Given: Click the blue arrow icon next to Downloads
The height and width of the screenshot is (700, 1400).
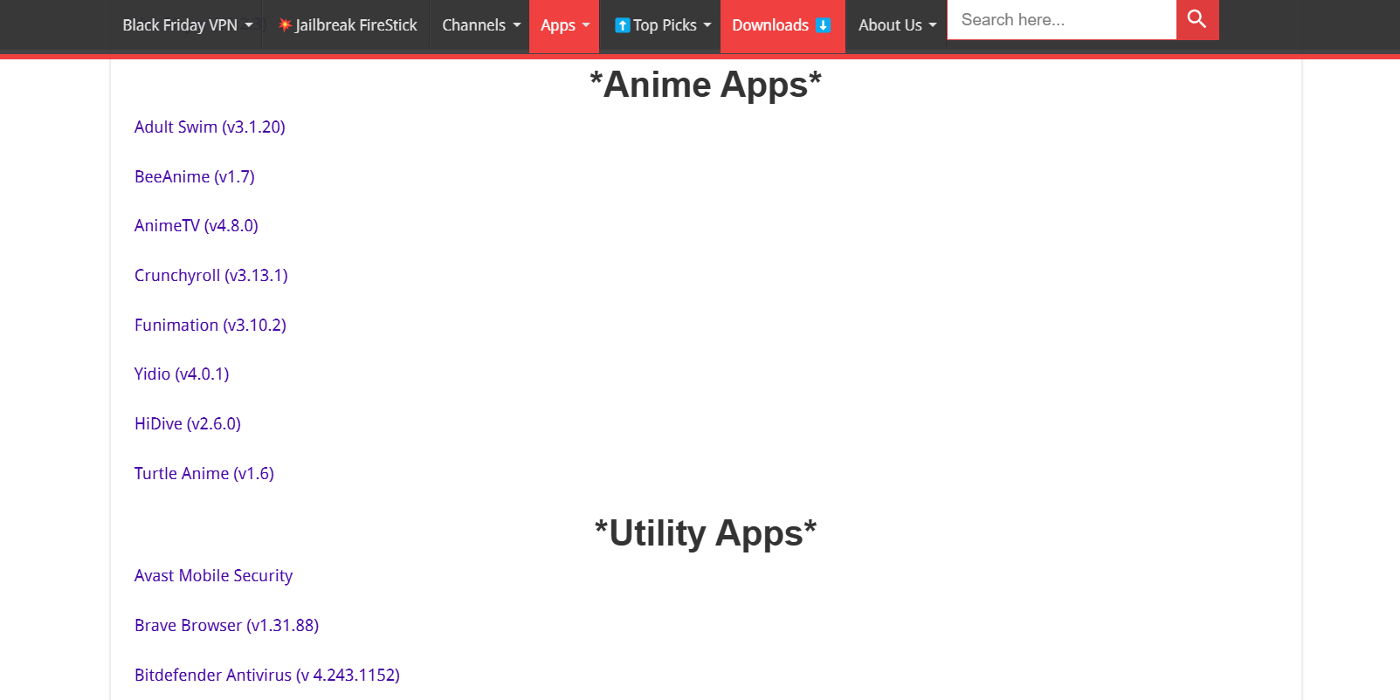Looking at the screenshot, I should (x=823, y=25).
